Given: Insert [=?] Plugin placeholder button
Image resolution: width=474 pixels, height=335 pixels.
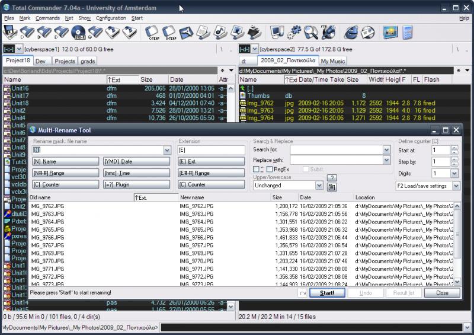Looking at the screenshot, I should click(x=137, y=184).
